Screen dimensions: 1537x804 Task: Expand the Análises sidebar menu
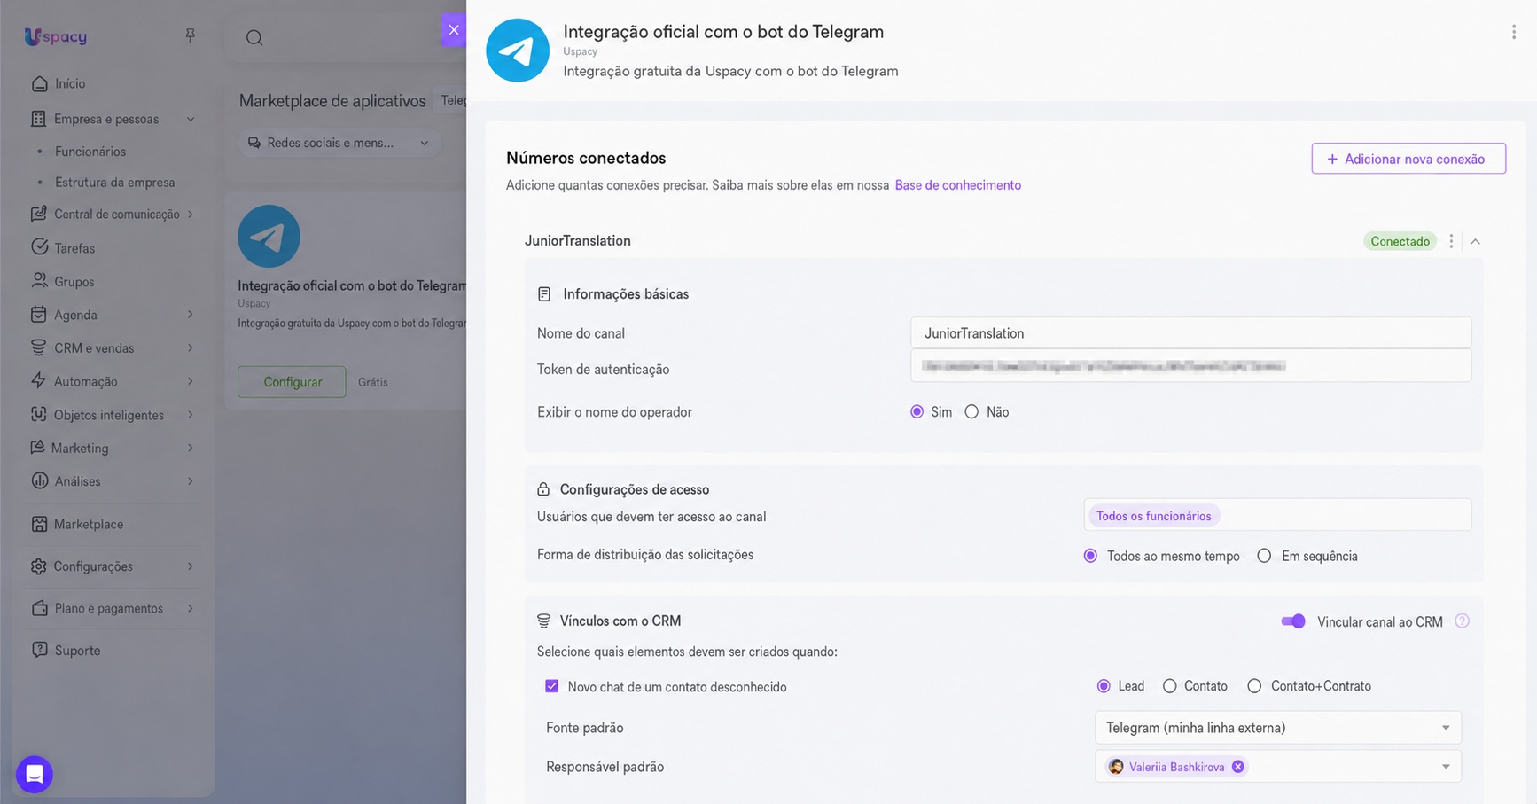click(x=191, y=481)
